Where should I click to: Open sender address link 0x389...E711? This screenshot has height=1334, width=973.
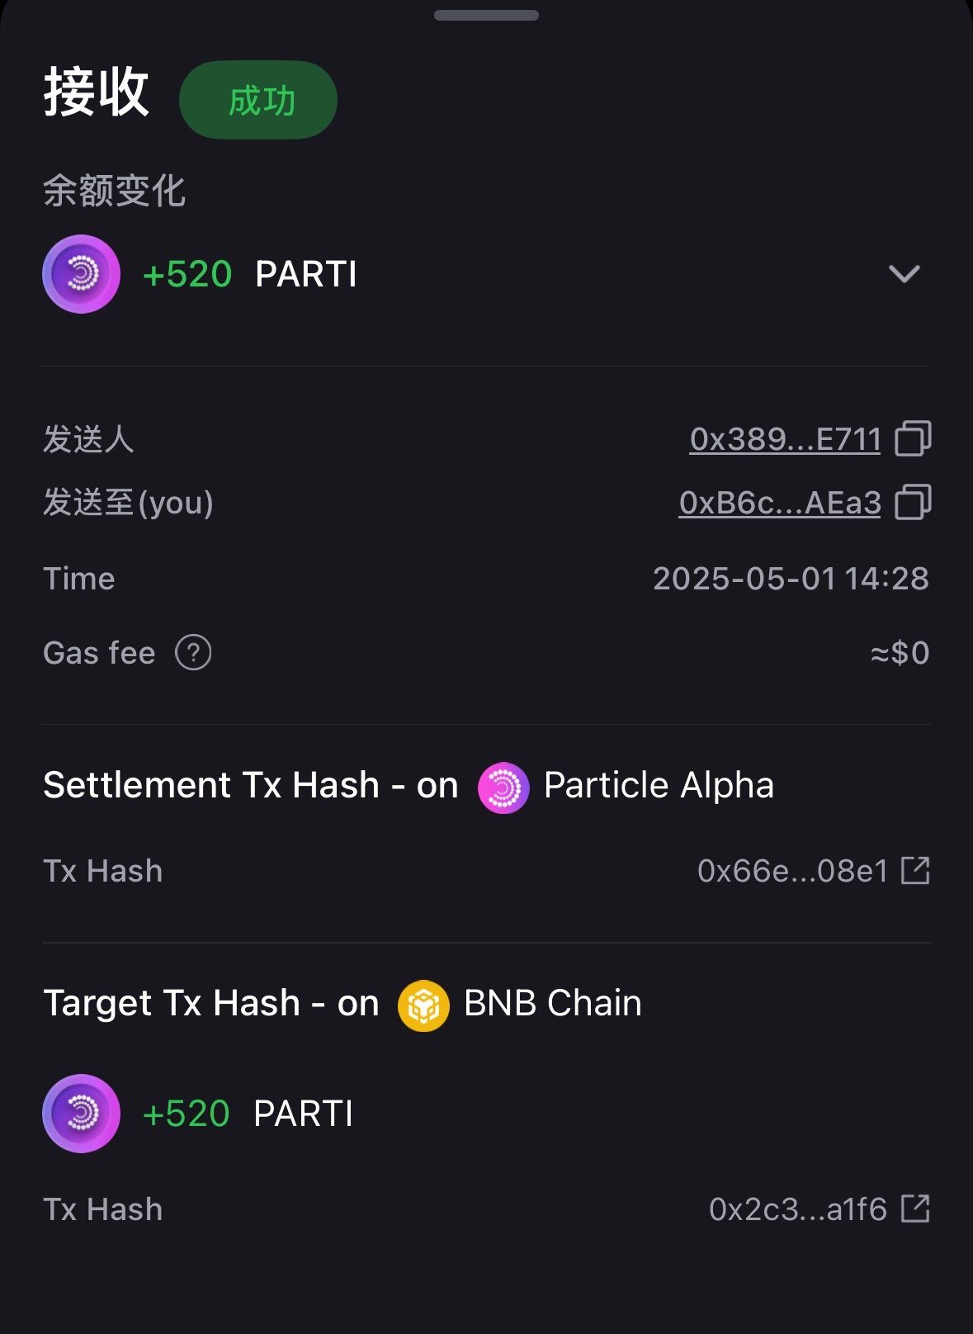[x=785, y=439]
